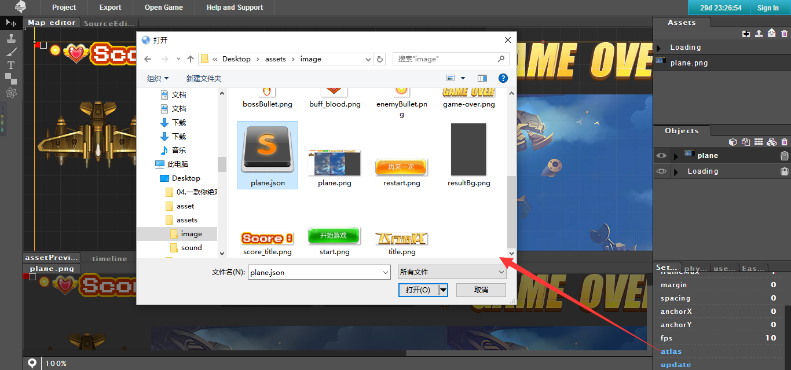Open the split arrow next to 打开 button
The width and height of the screenshot is (791, 370).
pos(444,290)
